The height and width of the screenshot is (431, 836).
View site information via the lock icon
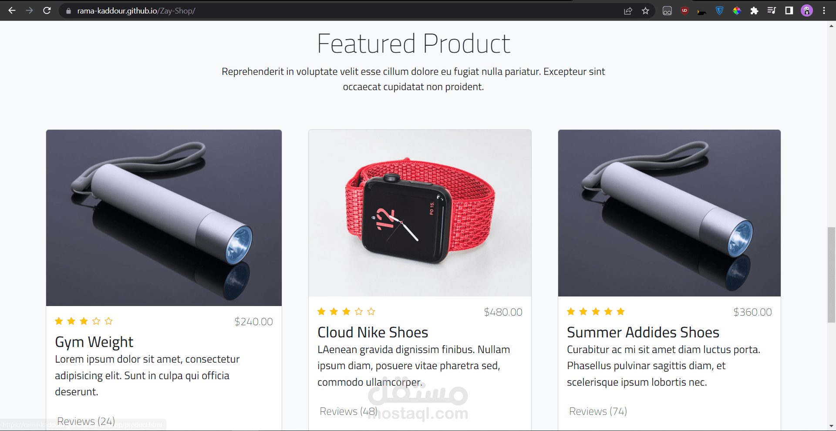point(68,11)
